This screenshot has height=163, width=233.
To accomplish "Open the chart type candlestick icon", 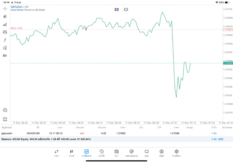I will point(5,16).
